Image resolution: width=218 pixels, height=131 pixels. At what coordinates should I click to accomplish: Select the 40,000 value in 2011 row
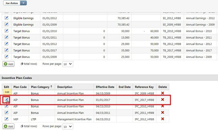tap(155, 38)
